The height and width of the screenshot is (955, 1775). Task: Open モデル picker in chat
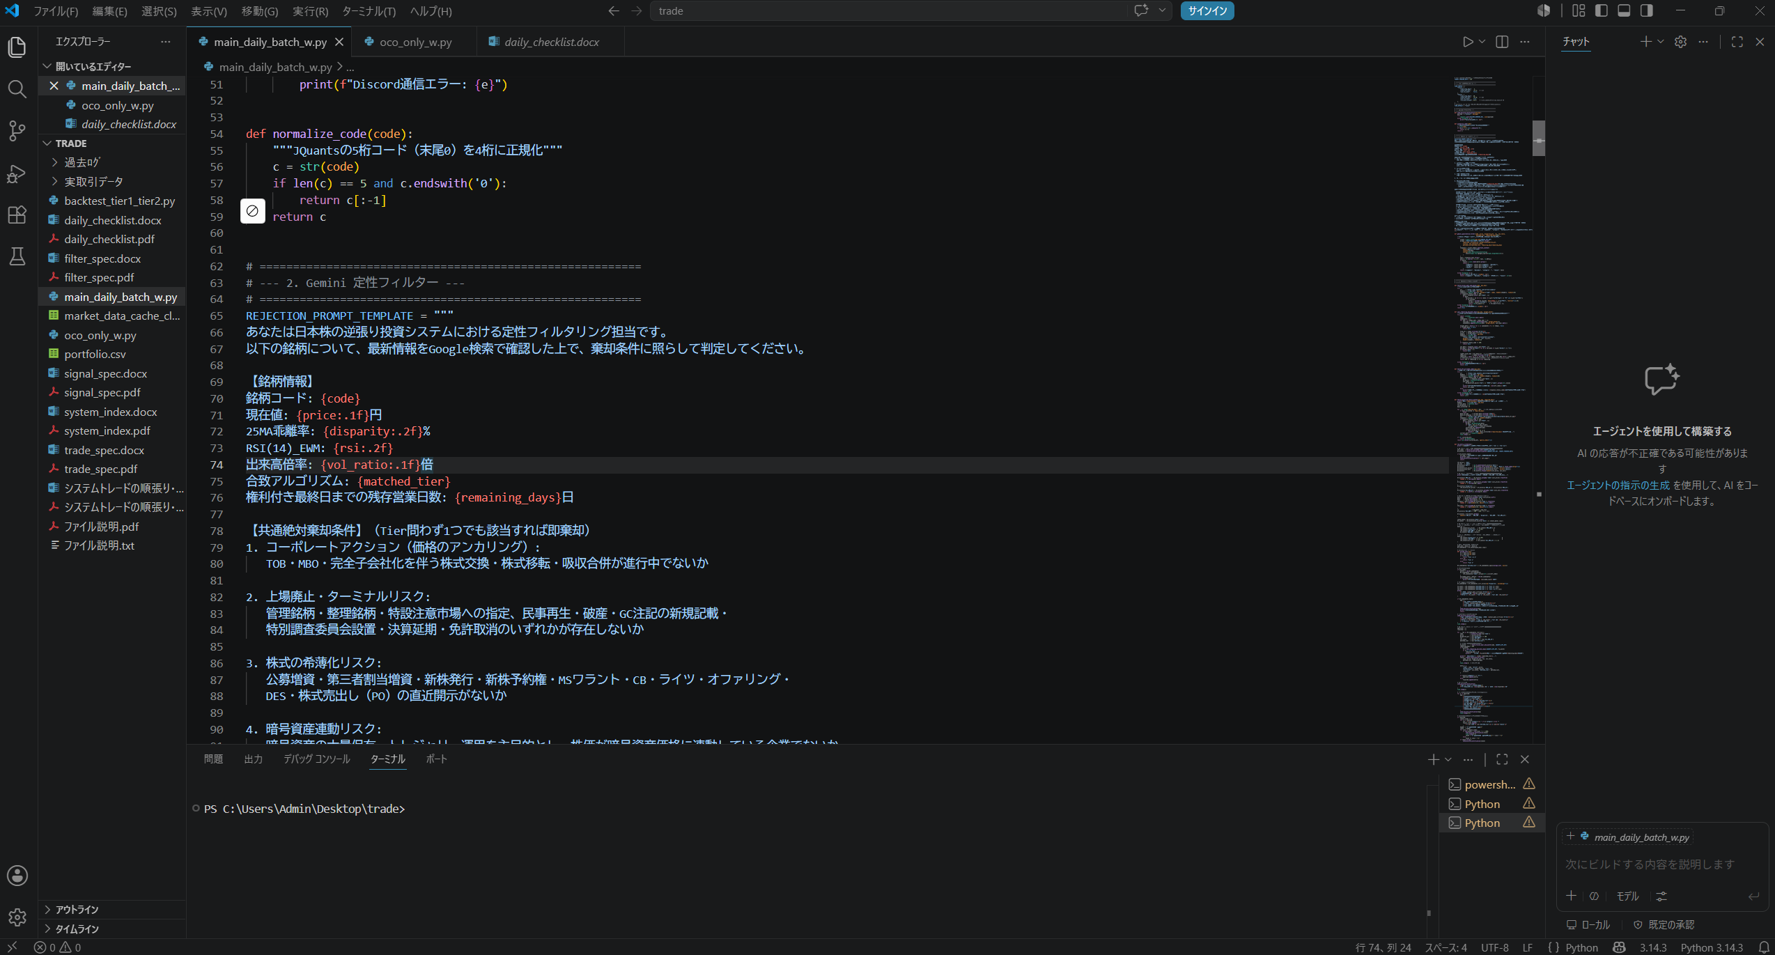point(1627,896)
